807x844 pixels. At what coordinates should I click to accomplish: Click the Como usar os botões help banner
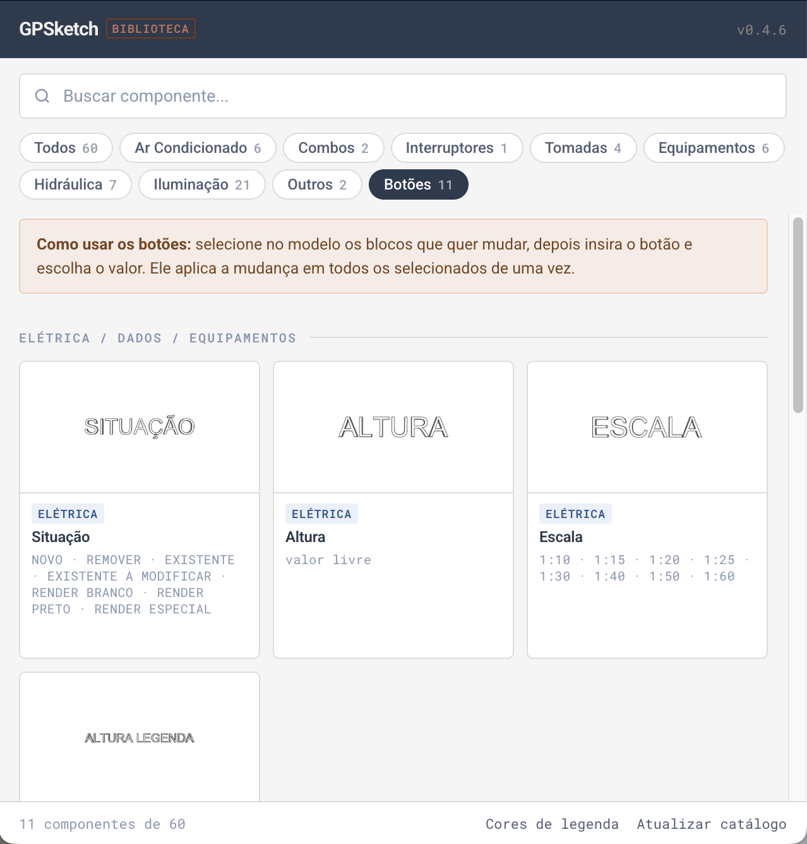[x=393, y=256]
